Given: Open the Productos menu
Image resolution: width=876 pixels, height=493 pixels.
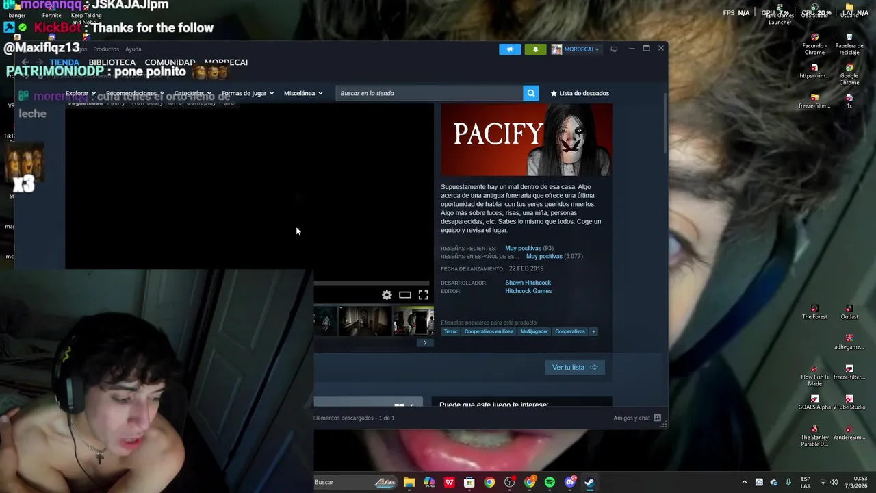Looking at the screenshot, I should coord(106,49).
